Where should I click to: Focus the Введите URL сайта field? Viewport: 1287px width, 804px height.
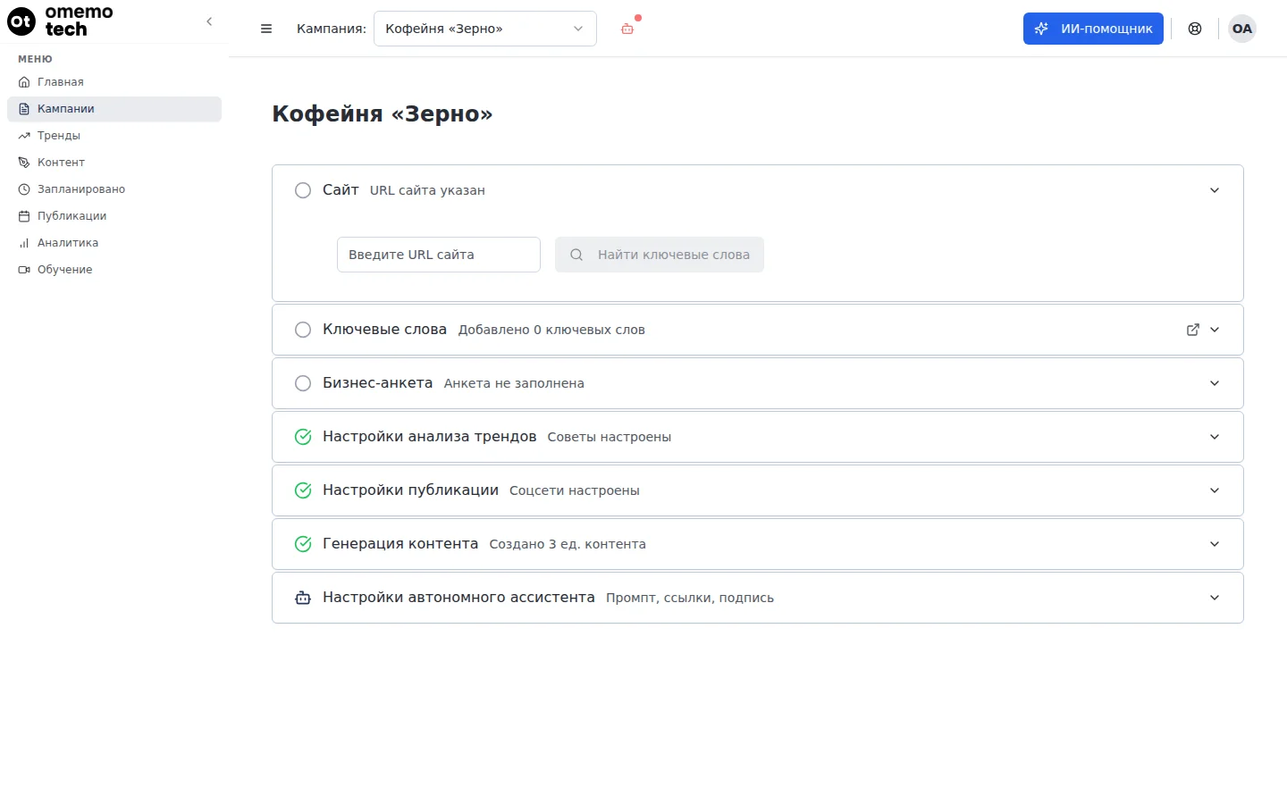coord(439,255)
